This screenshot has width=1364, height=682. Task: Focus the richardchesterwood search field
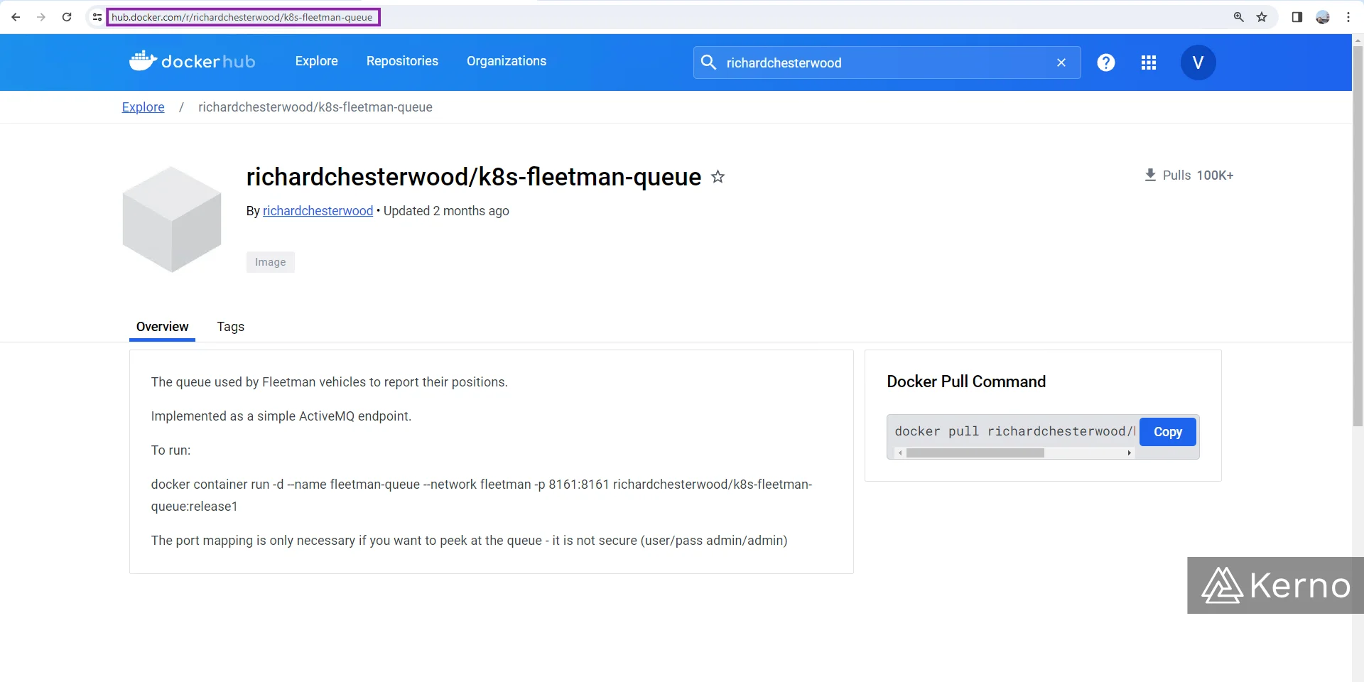[887, 63]
